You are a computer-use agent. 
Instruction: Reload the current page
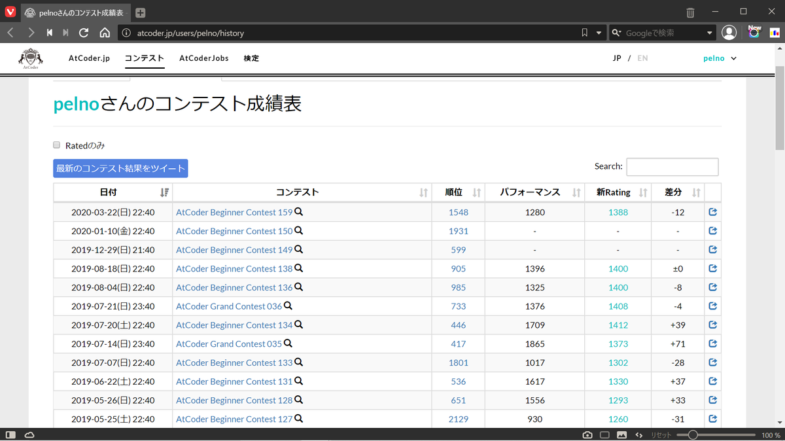tap(84, 32)
